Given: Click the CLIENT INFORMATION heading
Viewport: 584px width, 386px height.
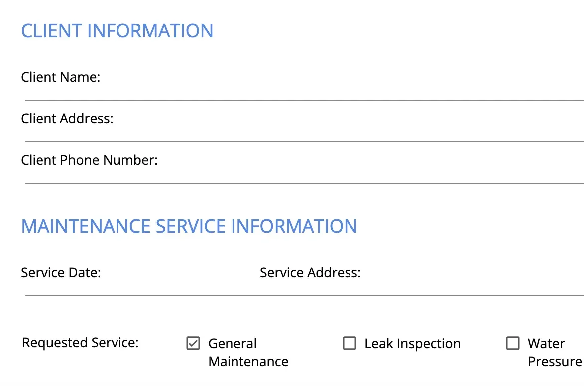Looking at the screenshot, I should coord(117,31).
